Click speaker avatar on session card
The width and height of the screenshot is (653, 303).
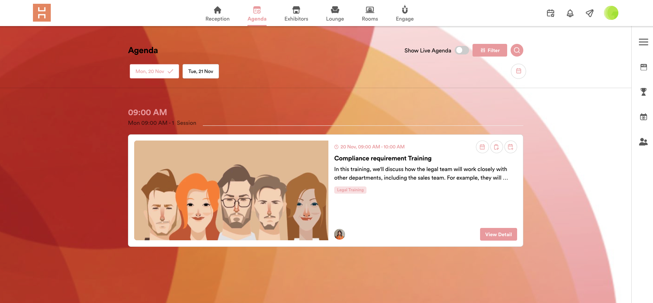(x=340, y=234)
